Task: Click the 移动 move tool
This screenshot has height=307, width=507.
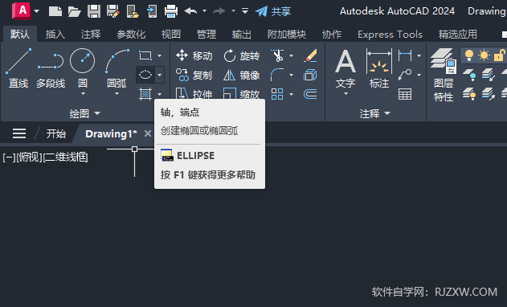Action: 194,55
